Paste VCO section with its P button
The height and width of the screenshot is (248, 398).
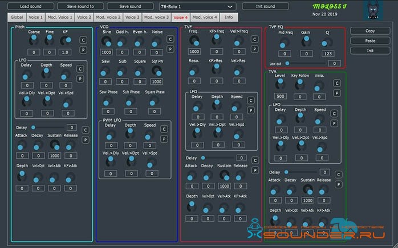pos(170,49)
